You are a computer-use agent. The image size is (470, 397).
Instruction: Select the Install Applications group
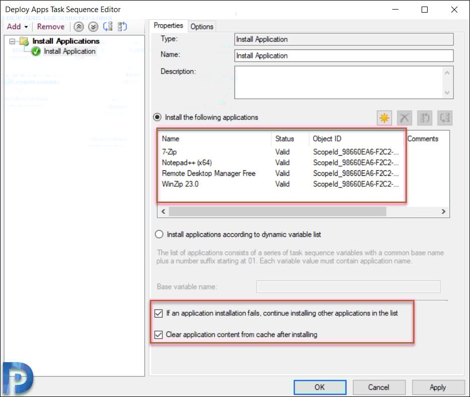(x=66, y=41)
